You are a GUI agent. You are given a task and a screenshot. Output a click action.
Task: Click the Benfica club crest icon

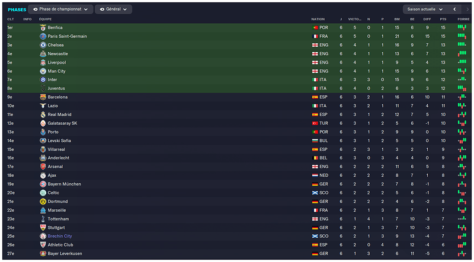(x=43, y=27)
